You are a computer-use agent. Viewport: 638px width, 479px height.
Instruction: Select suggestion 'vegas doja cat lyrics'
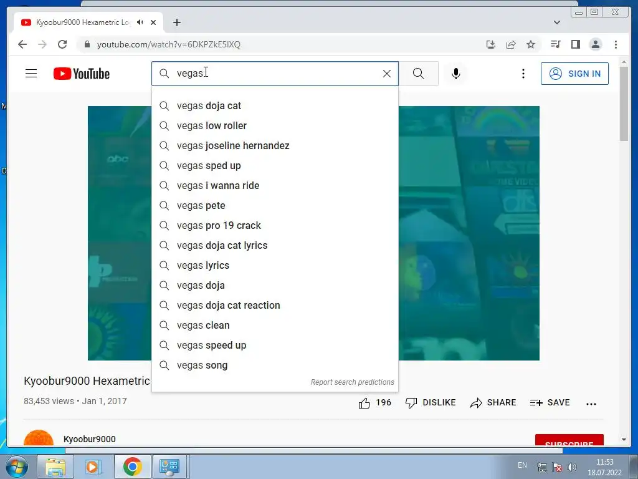(275, 245)
